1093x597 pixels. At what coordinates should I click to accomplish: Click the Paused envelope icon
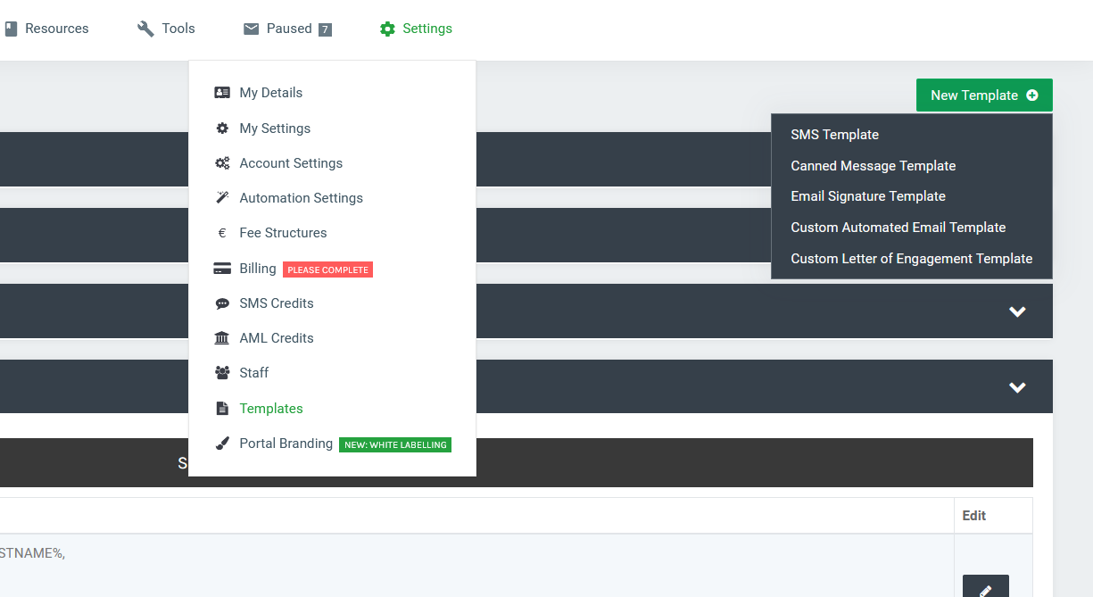tap(251, 29)
